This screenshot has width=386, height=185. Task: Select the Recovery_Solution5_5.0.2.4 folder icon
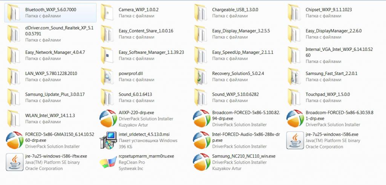(x=201, y=76)
